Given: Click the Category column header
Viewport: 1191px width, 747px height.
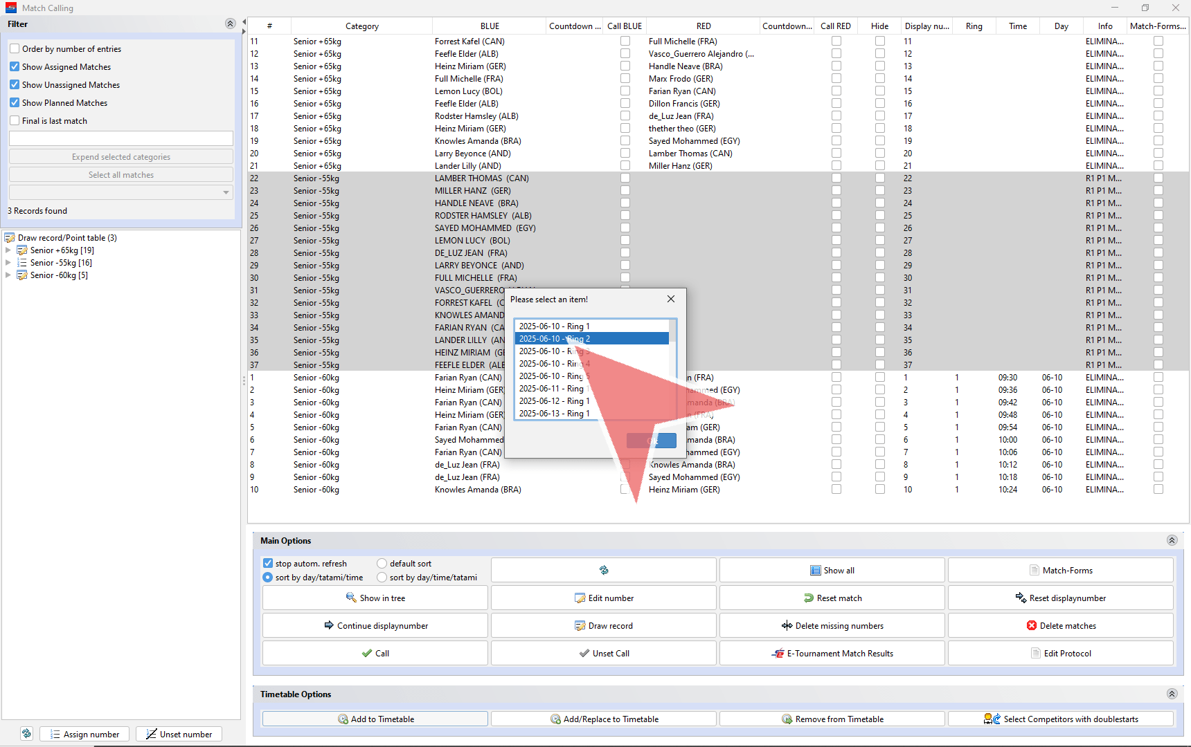Looking at the screenshot, I should click(361, 26).
